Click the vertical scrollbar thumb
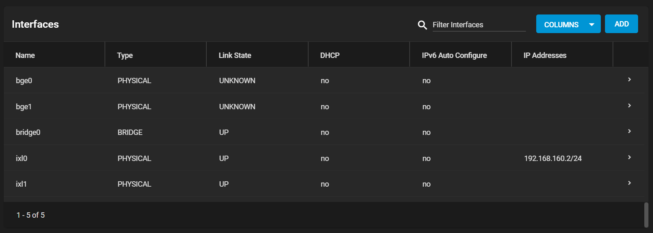The width and height of the screenshot is (653, 233). (646, 215)
